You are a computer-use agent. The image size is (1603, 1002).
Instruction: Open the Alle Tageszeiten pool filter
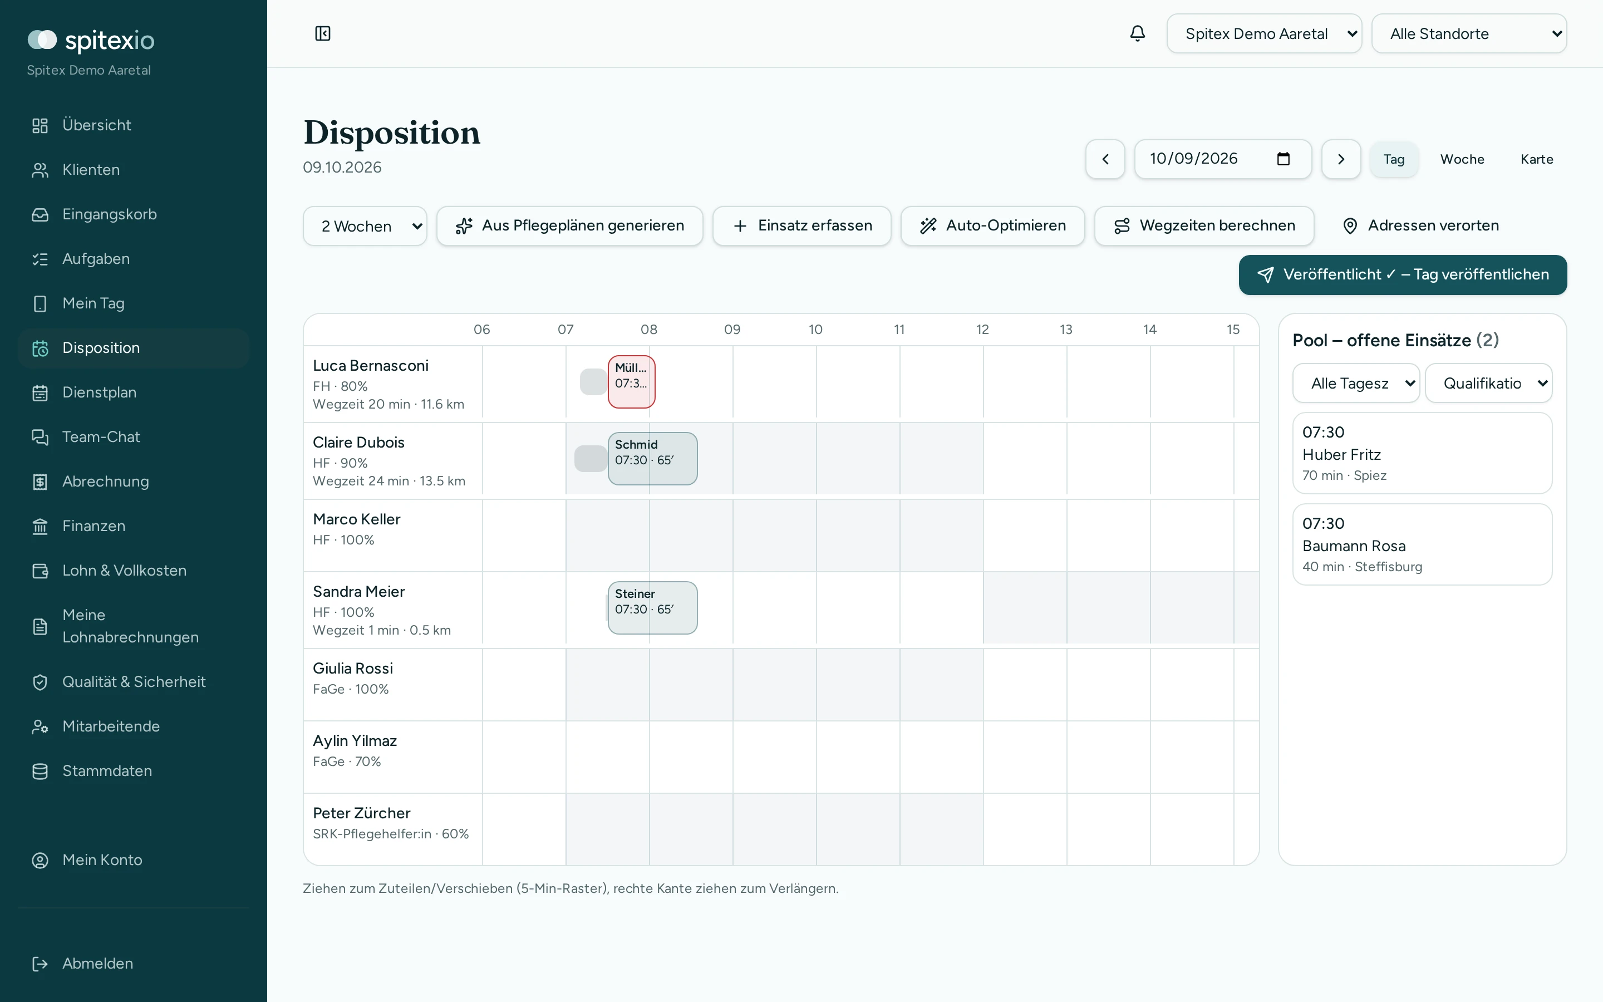click(1356, 383)
